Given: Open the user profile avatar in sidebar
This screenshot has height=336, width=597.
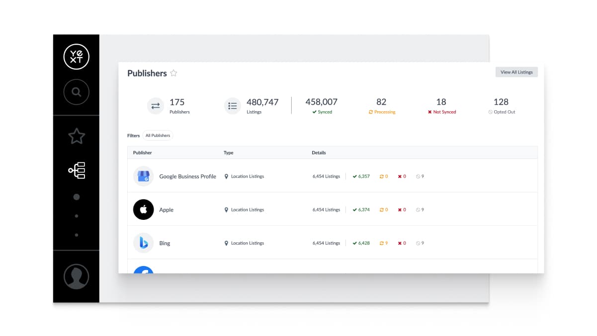Looking at the screenshot, I should 77,276.
